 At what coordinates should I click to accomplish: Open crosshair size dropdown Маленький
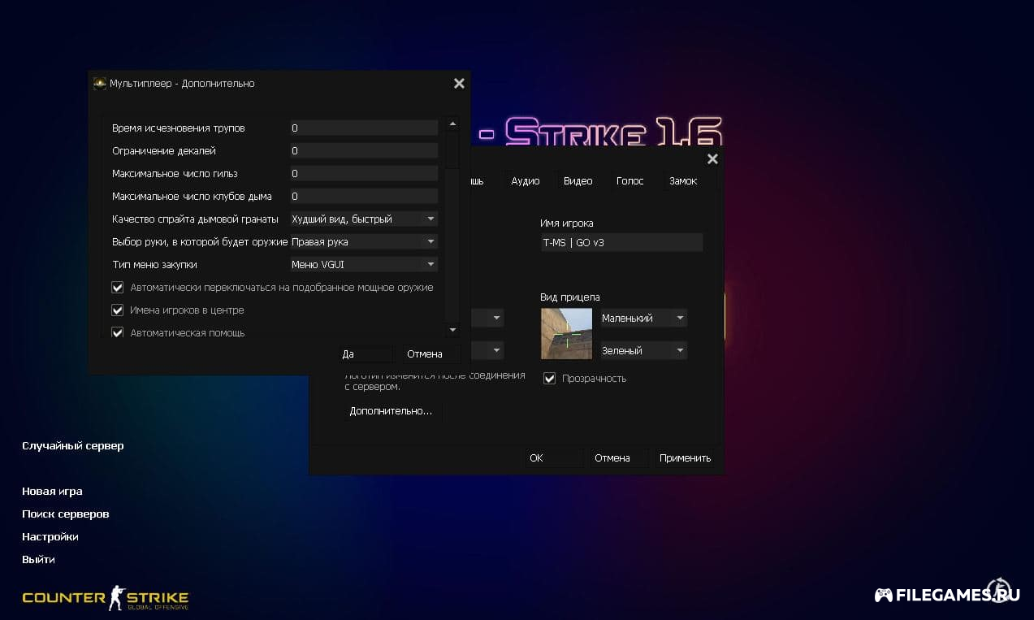642,318
